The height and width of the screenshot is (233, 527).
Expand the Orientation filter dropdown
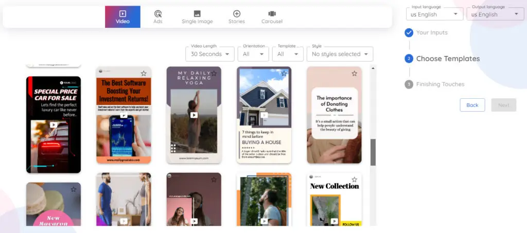coord(253,54)
